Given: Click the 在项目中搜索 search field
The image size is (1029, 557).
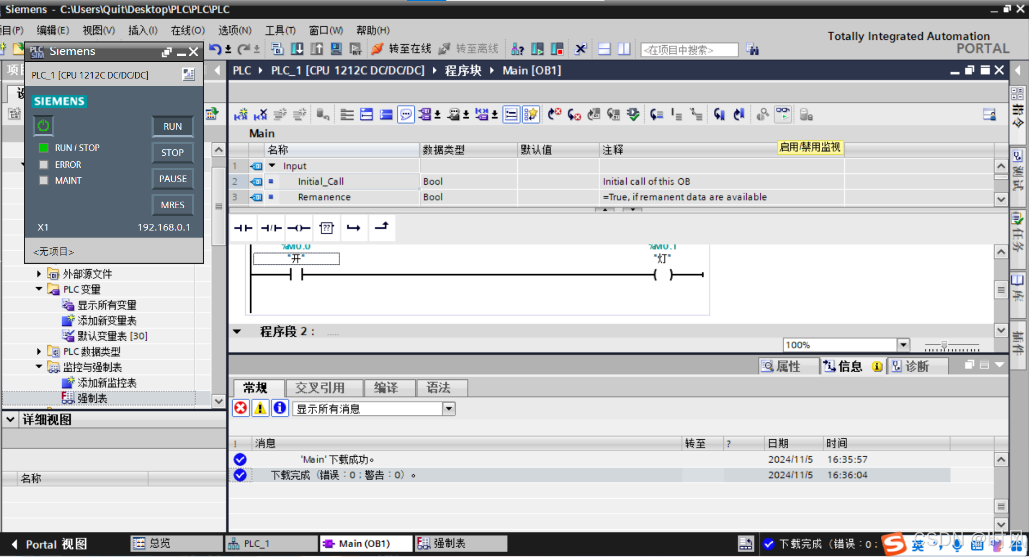Looking at the screenshot, I should click(x=689, y=50).
